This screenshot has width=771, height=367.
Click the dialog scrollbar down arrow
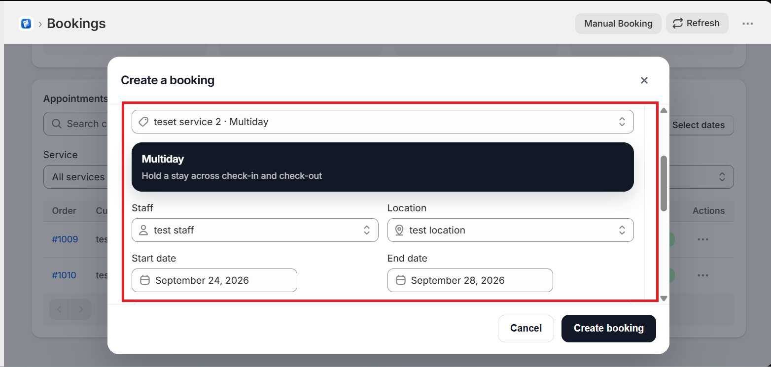664,298
